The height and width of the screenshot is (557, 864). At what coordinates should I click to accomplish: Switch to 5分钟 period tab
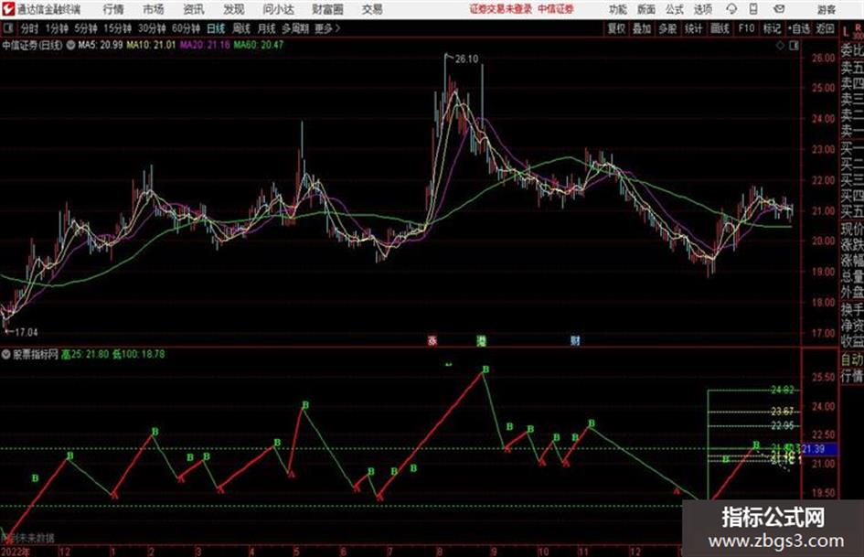point(85,28)
